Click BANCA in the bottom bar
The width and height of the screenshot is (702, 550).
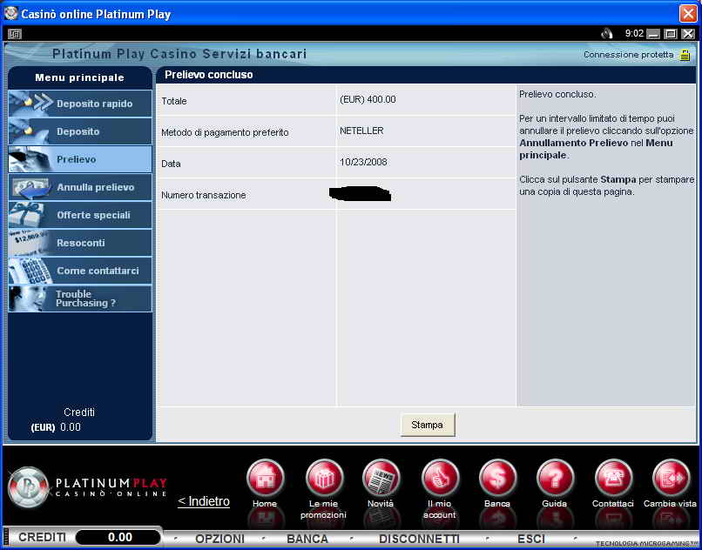307,539
